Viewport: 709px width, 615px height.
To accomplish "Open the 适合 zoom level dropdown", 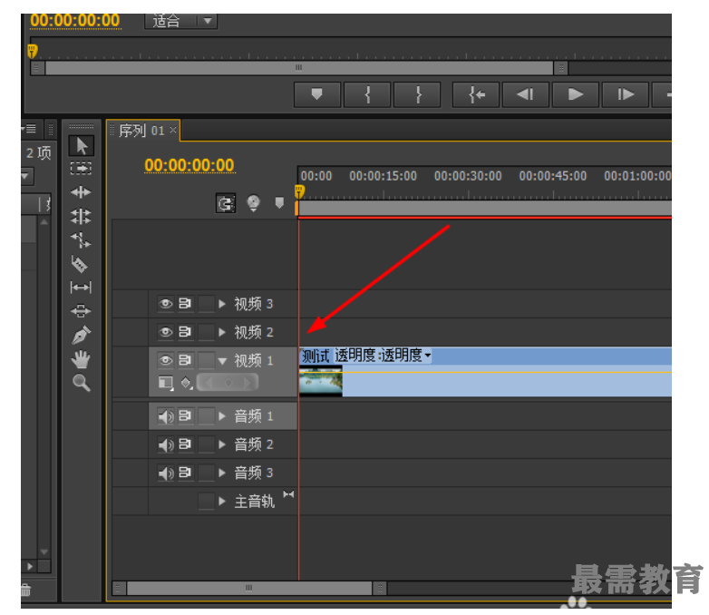I will click(180, 21).
